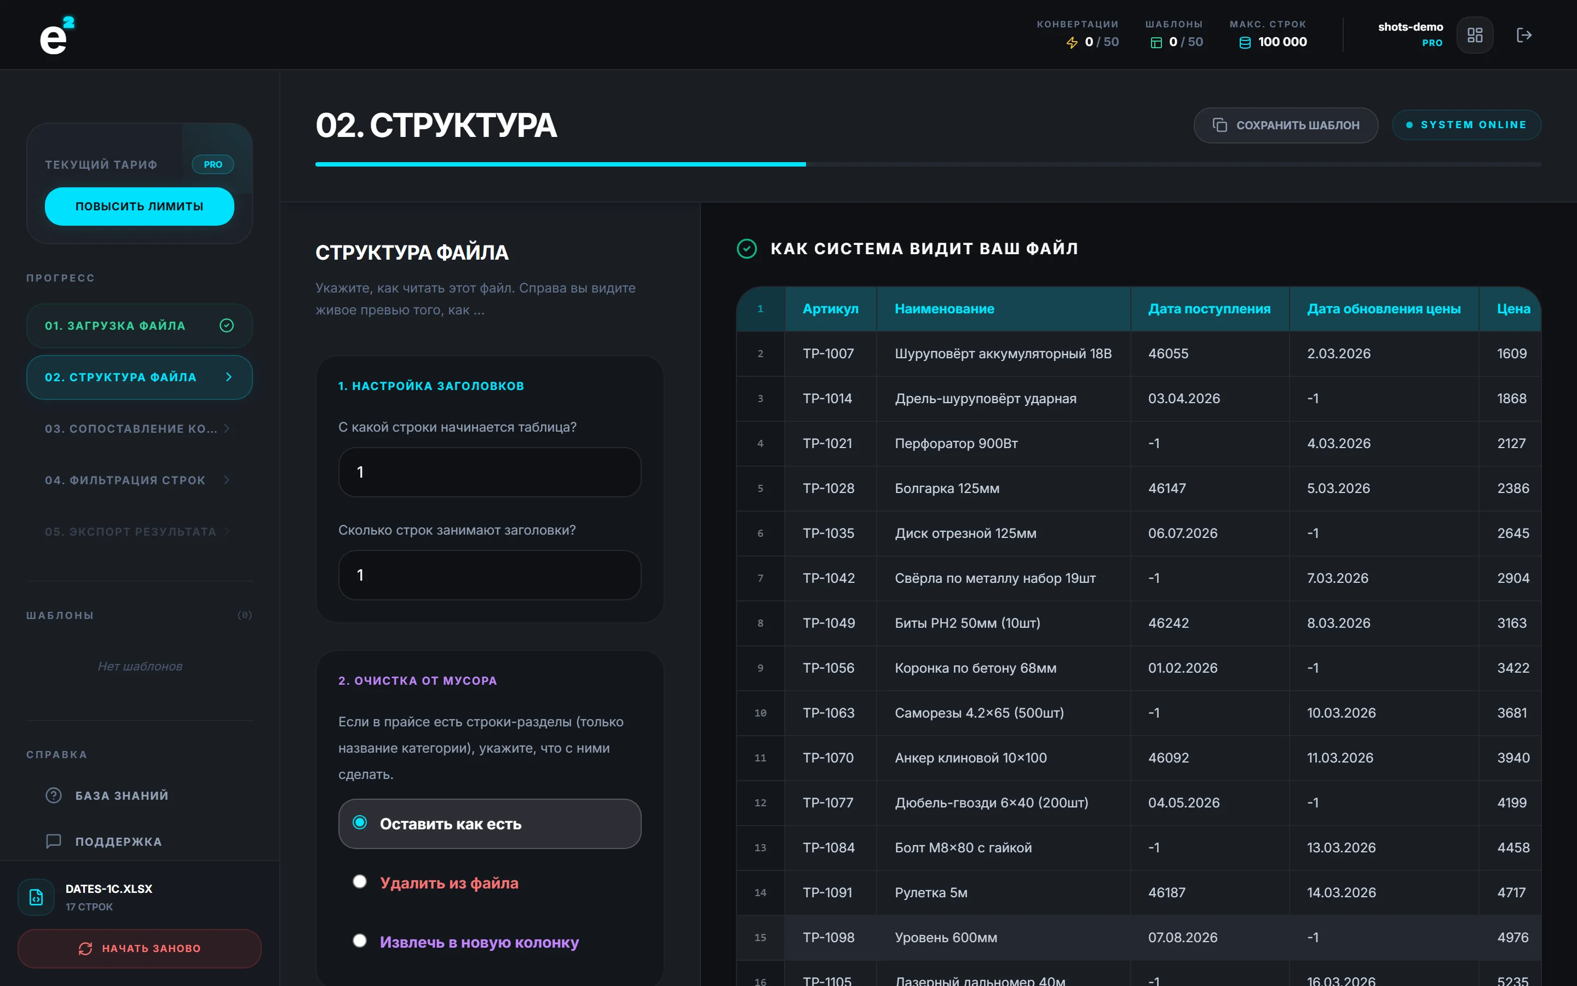Expand step 03 Сопоставление chevron
Viewport: 1577px width, 986px height.
(x=227, y=428)
